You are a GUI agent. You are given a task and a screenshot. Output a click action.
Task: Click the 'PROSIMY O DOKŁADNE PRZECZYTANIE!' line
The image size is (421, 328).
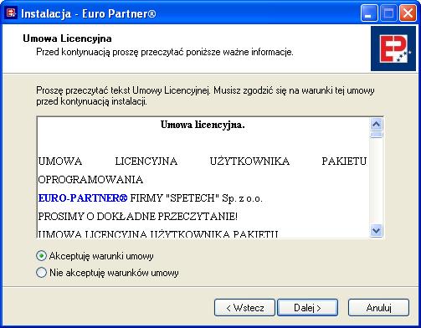pyautogui.click(x=138, y=217)
